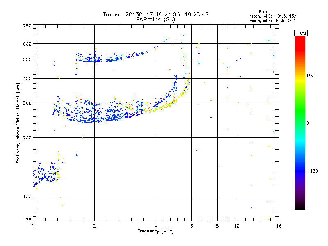Click the colorbar label '100'
The image size is (328, 246).
[x=310, y=75]
